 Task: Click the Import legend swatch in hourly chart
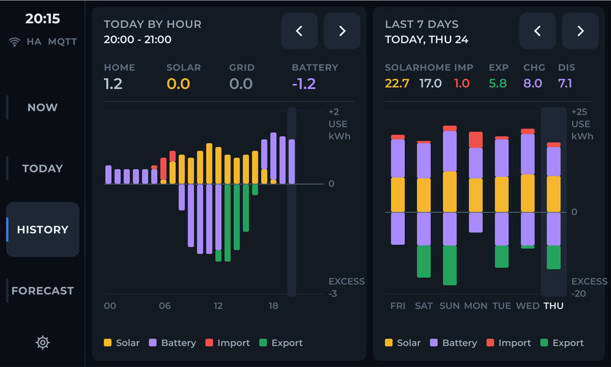coord(209,342)
